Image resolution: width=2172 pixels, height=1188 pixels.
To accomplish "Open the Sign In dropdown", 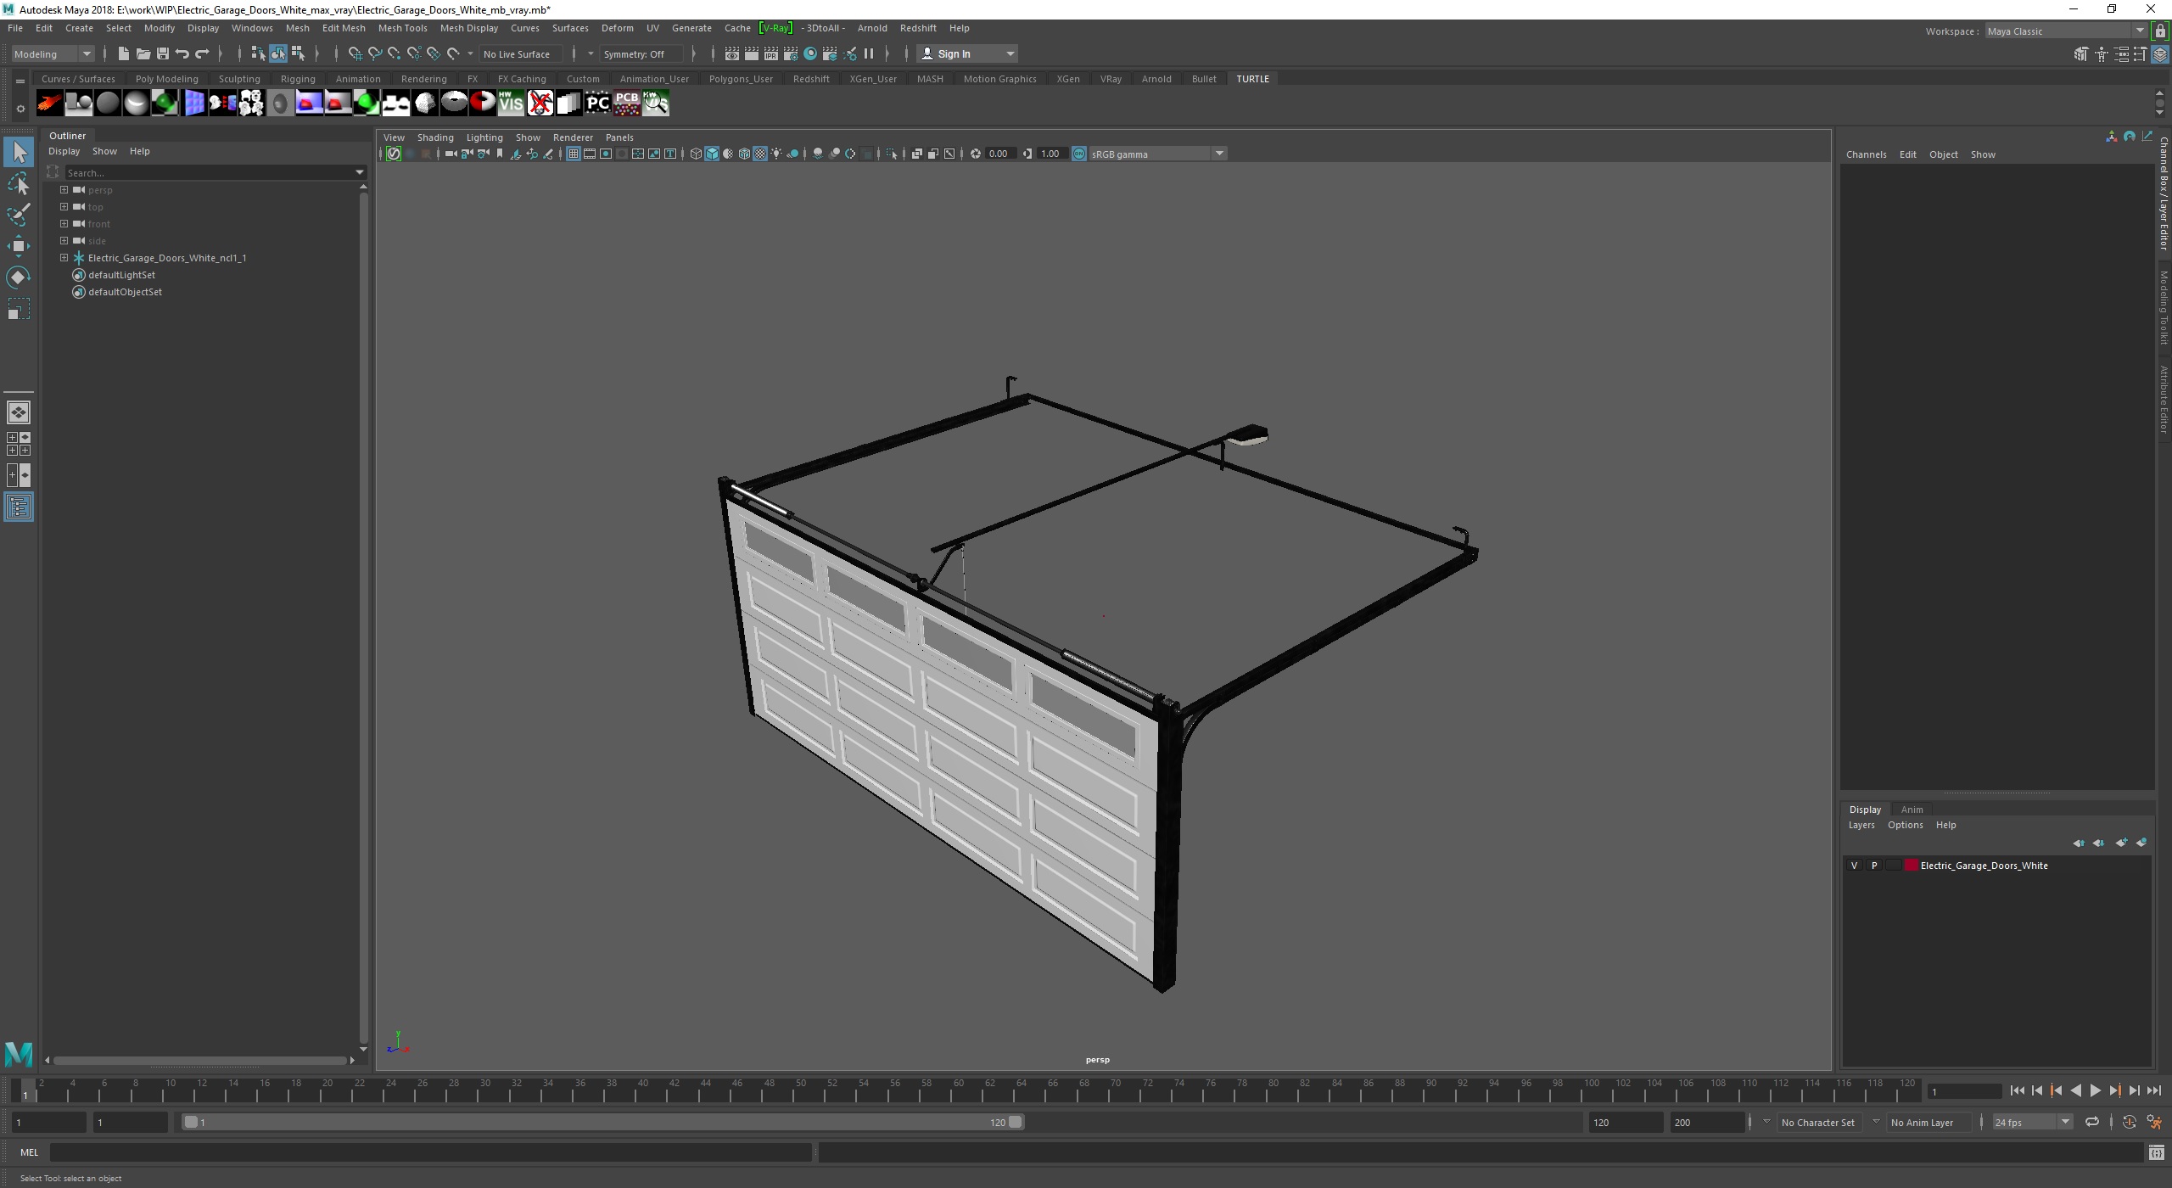I will pos(967,53).
